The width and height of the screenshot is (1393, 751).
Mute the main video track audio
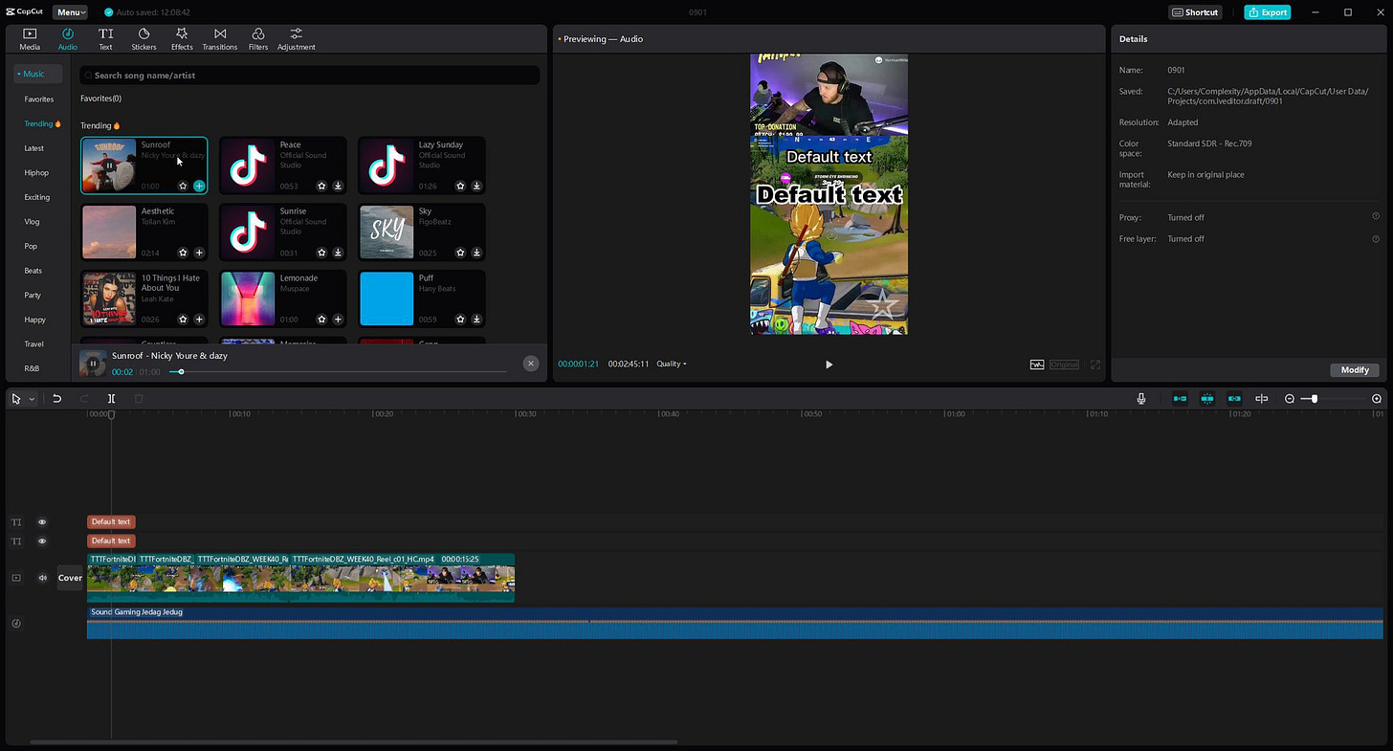click(x=42, y=578)
